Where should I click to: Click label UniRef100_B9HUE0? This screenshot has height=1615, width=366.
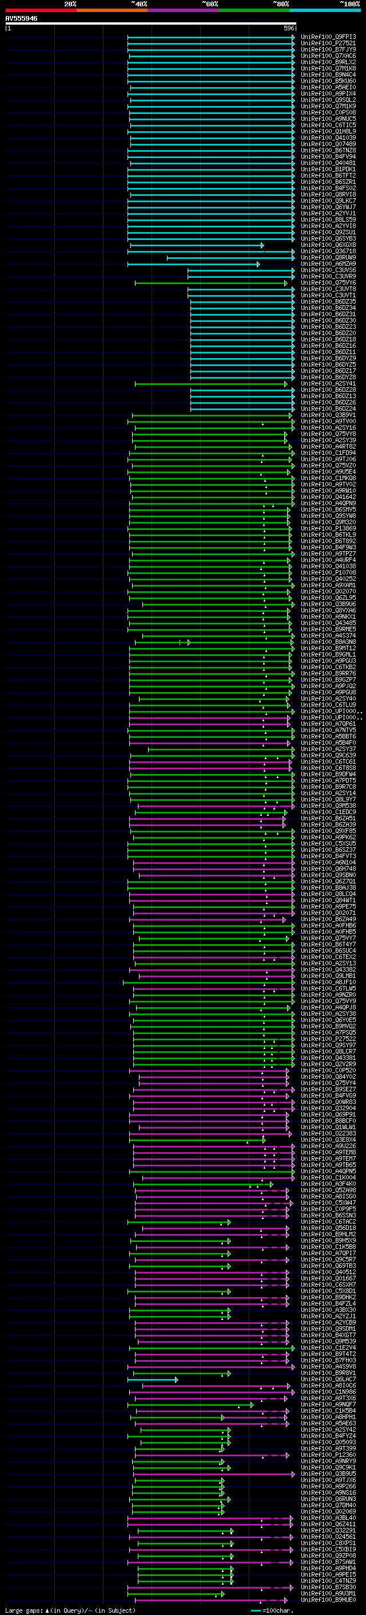[x=328, y=1600]
